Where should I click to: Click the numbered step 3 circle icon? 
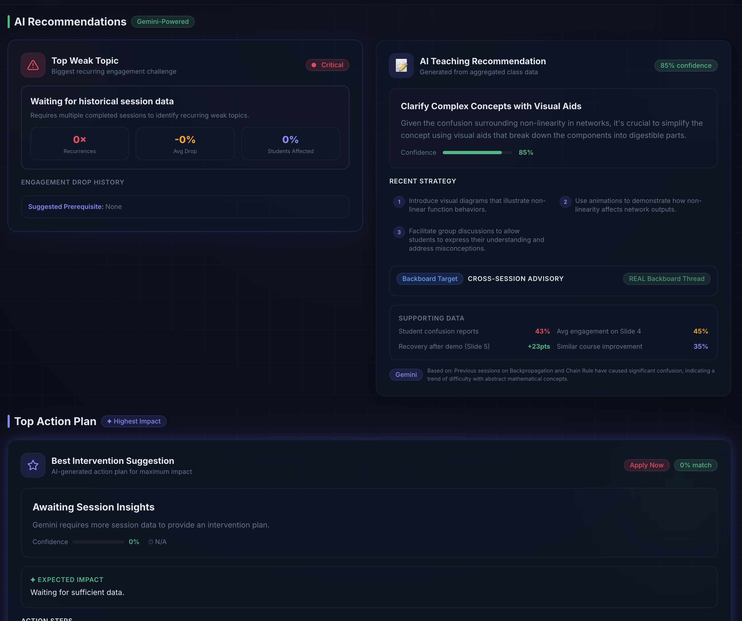[x=399, y=232]
